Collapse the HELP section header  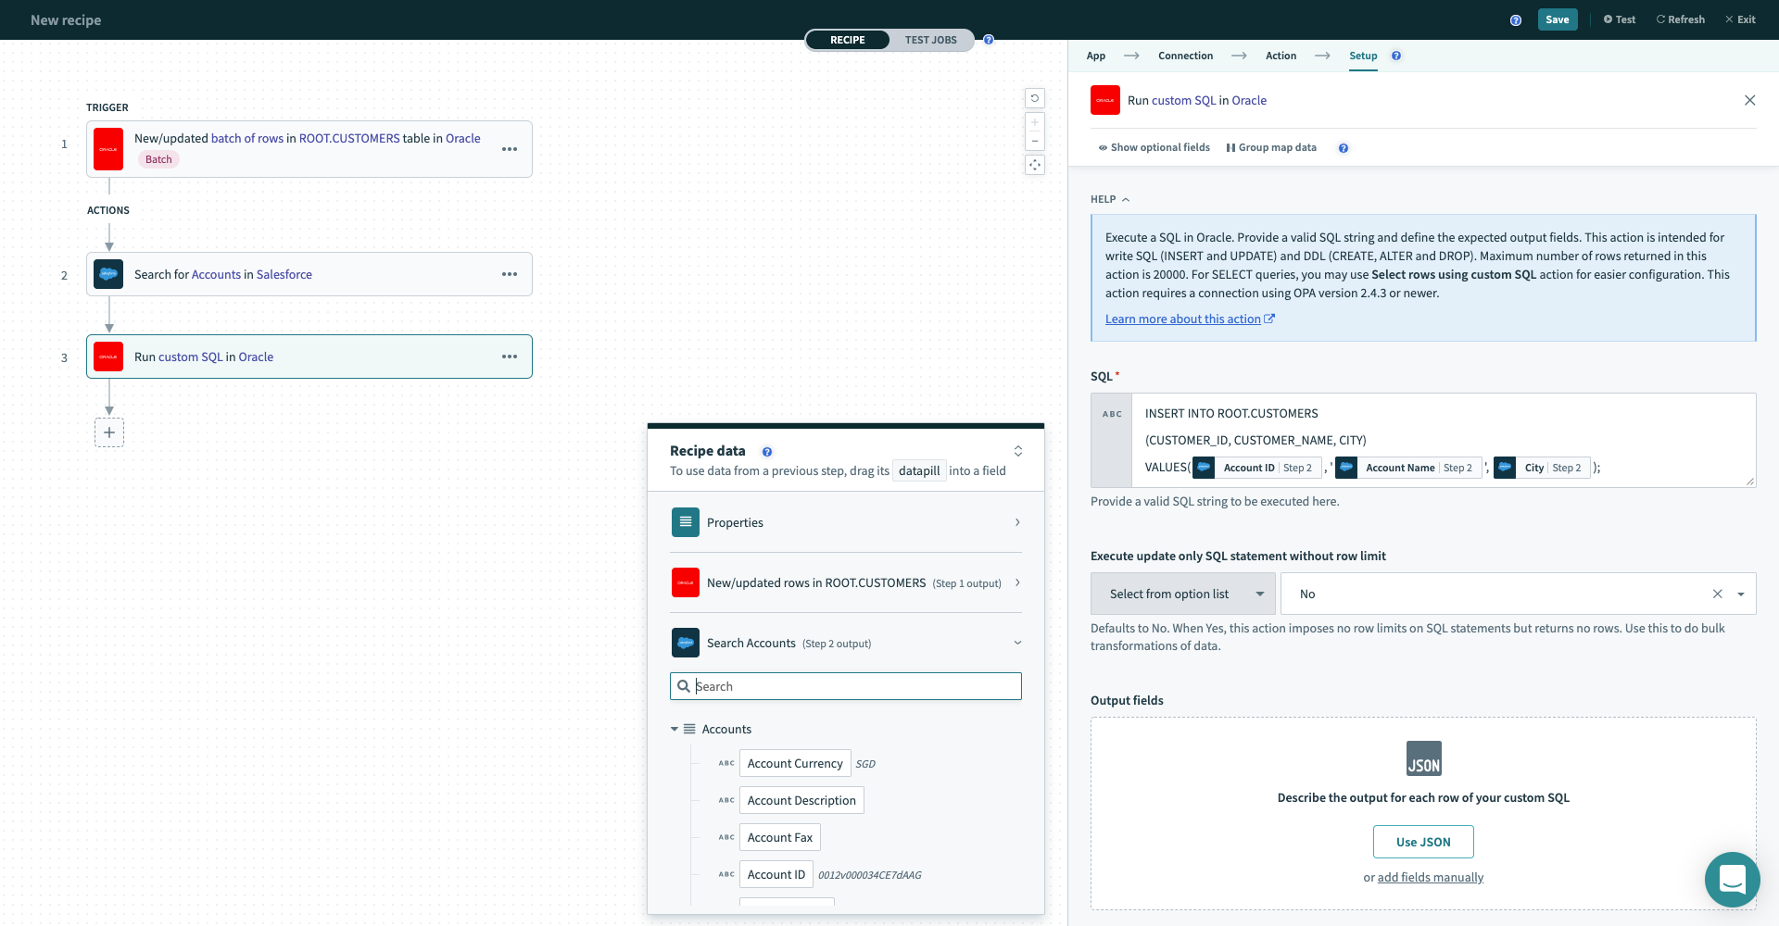click(x=1110, y=198)
